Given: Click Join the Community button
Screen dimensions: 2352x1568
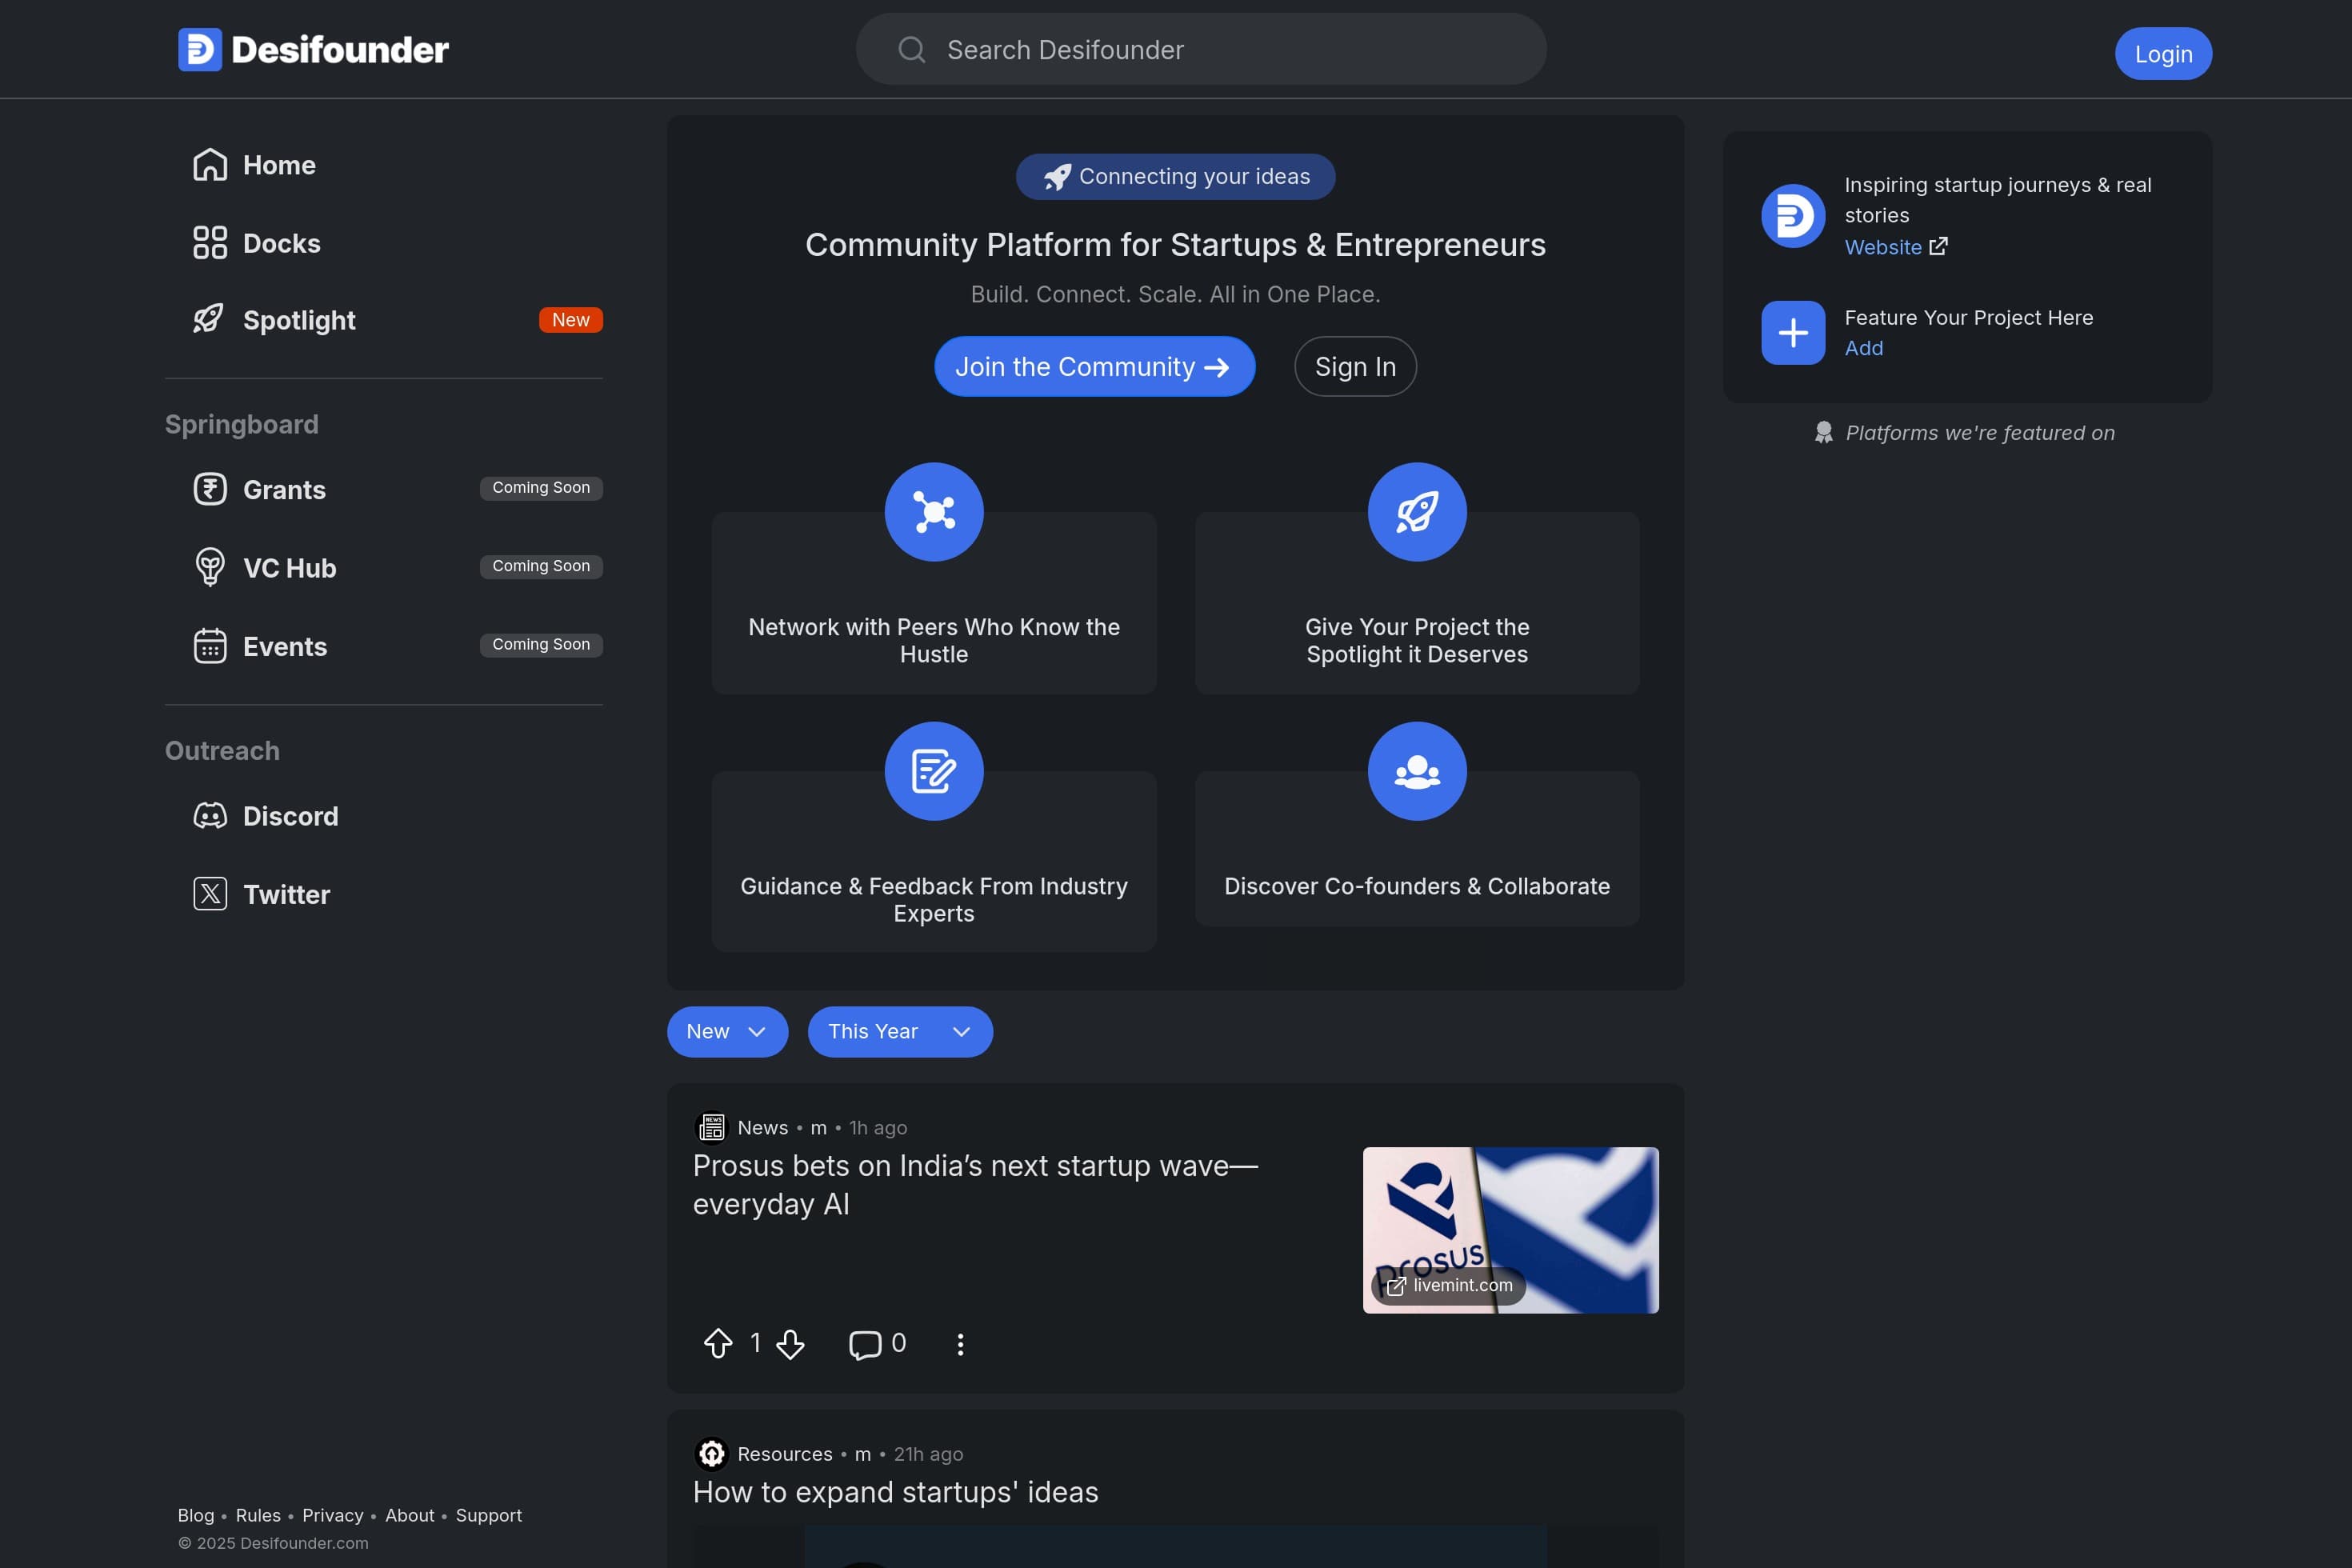Looking at the screenshot, I should coord(1094,366).
